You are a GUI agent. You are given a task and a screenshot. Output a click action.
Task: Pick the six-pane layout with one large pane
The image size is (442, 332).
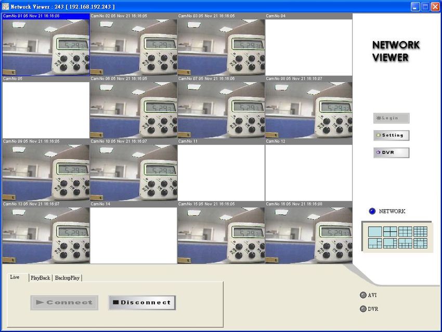click(x=374, y=243)
